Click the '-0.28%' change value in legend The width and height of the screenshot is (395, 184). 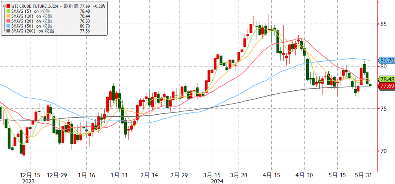point(99,5)
